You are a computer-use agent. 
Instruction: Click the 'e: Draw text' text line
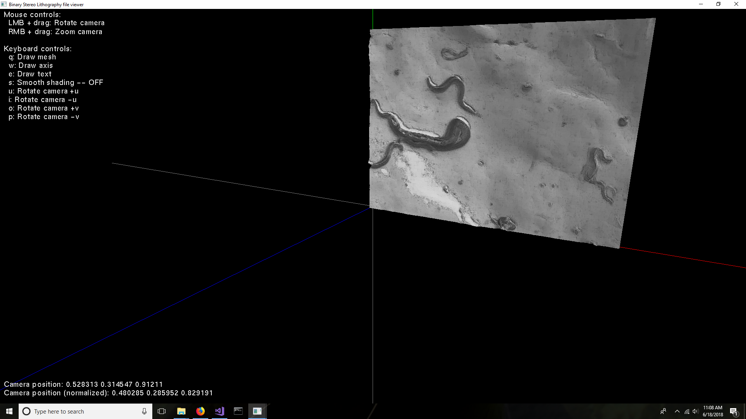click(30, 74)
